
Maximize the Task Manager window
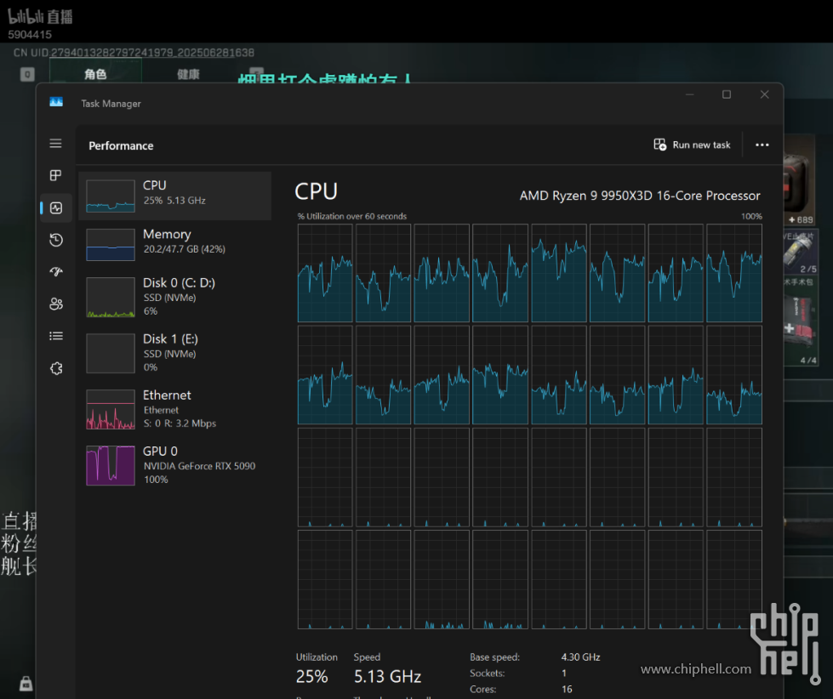[x=727, y=94]
